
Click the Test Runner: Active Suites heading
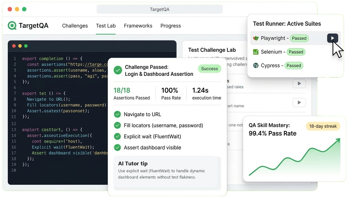tap(287, 24)
